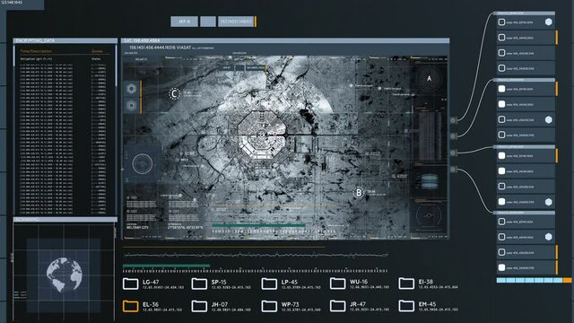Open the EI-38 folder
The image size is (574, 323).
[x=406, y=284]
